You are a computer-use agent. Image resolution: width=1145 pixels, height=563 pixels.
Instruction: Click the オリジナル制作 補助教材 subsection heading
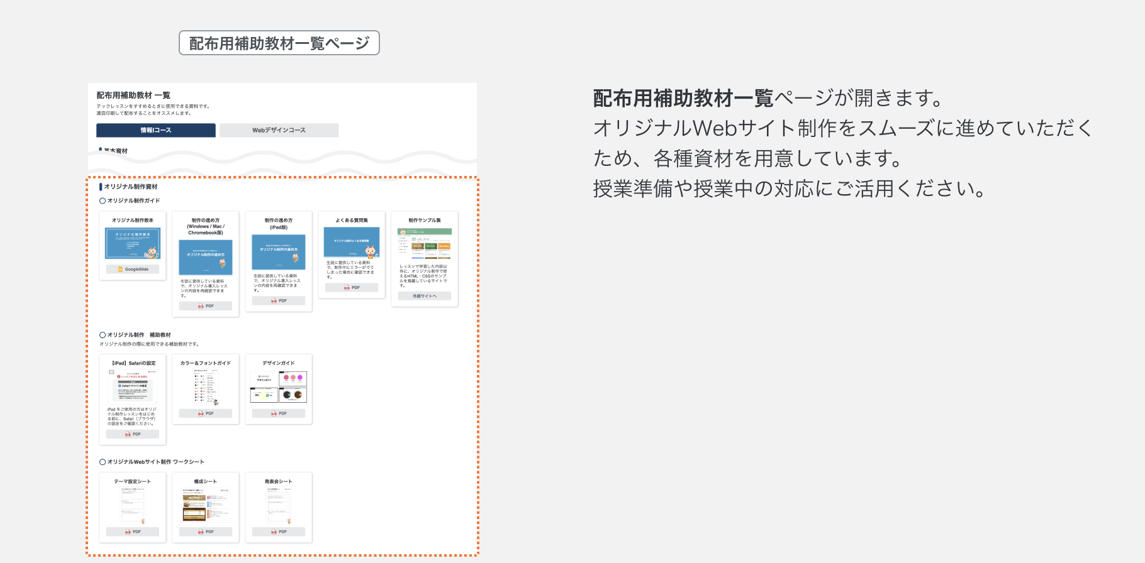click(139, 335)
